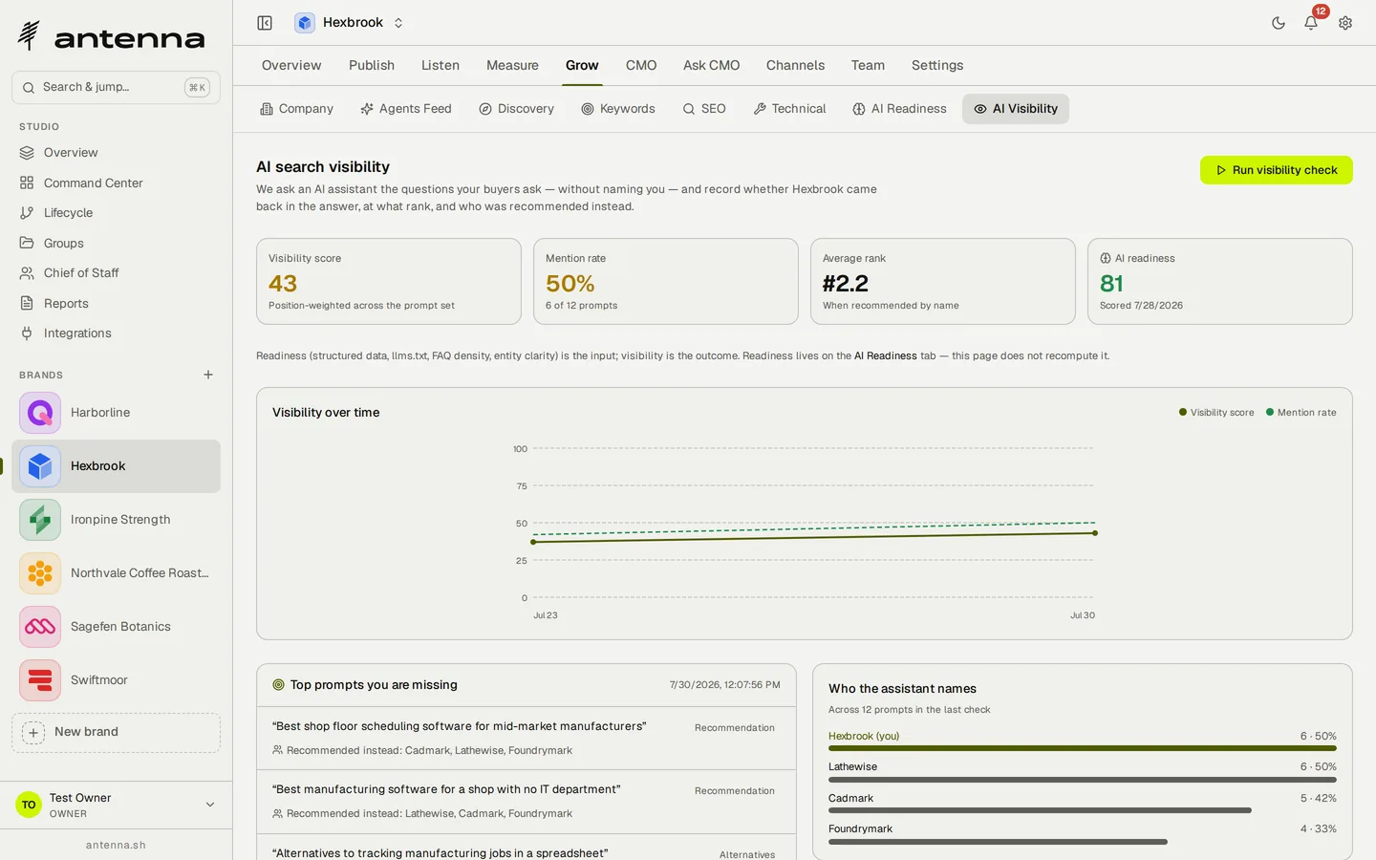Toggle Mention rate legend in chart
The width and height of the screenshot is (1376, 860).
tap(1301, 413)
